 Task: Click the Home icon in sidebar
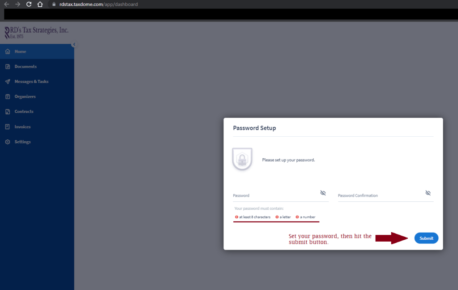pos(7,52)
